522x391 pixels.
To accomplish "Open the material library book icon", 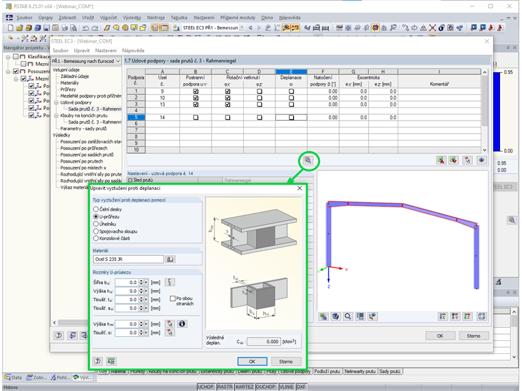I will coord(170,259).
